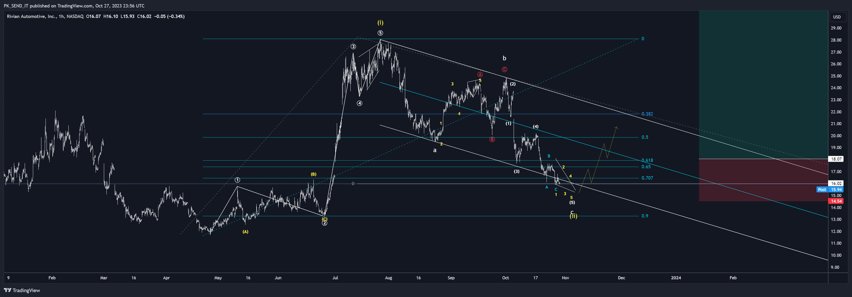Click the white (1) wave label

[x=508, y=123]
